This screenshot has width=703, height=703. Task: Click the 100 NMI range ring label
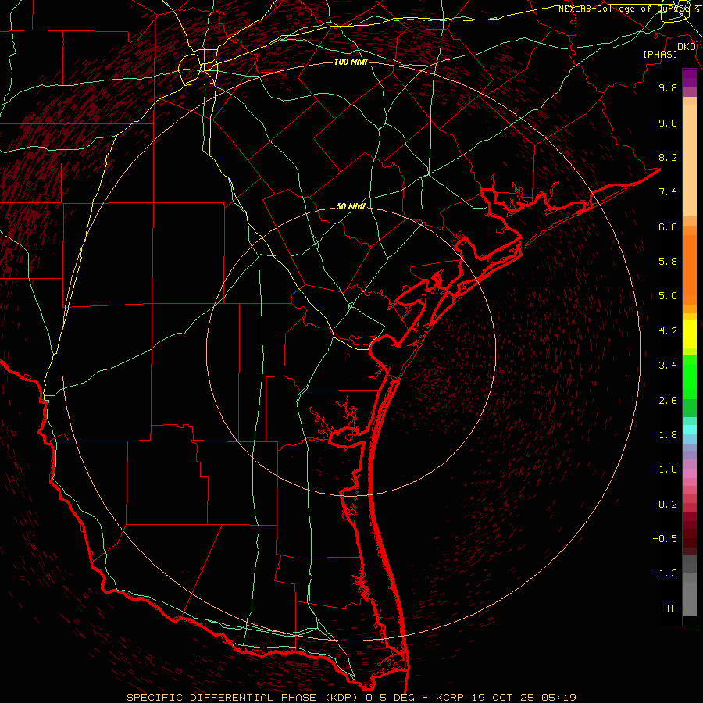[x=351, y=62]
